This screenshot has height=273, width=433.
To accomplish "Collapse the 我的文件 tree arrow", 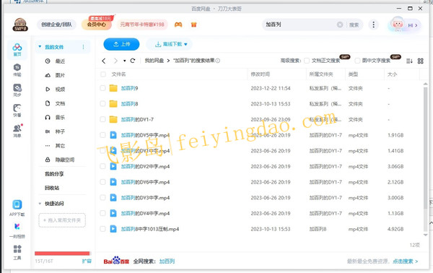I will click(x=40, y=47).
